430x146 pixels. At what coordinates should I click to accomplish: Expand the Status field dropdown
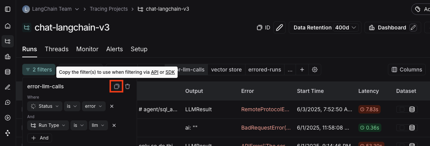pos(45,106)
